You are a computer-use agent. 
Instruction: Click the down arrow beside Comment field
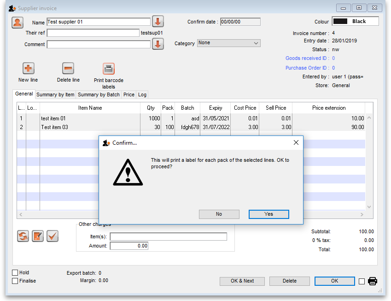pos(158,44)
